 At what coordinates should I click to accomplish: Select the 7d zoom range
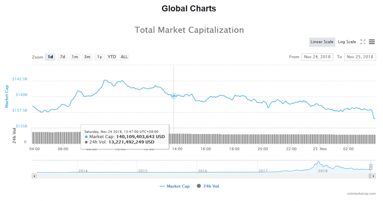pyautogui.click(x=62, y=57)
